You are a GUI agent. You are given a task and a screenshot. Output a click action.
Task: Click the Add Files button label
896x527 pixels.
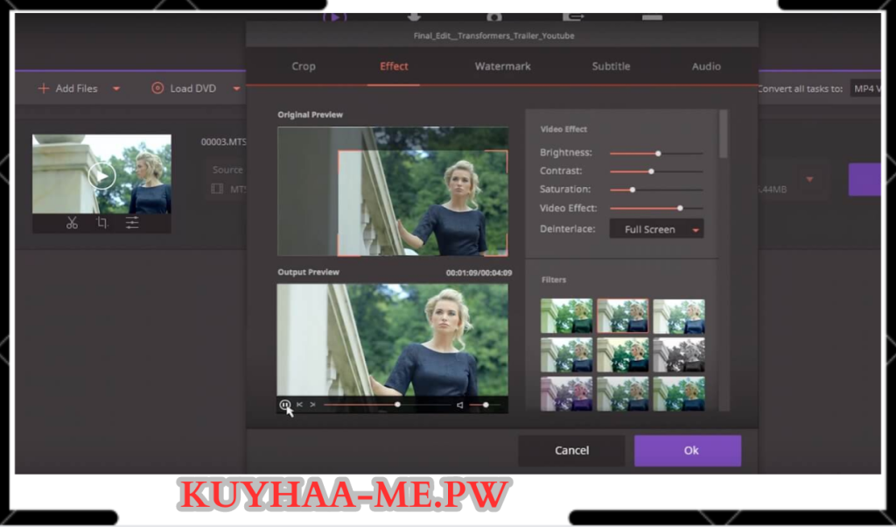77,88
